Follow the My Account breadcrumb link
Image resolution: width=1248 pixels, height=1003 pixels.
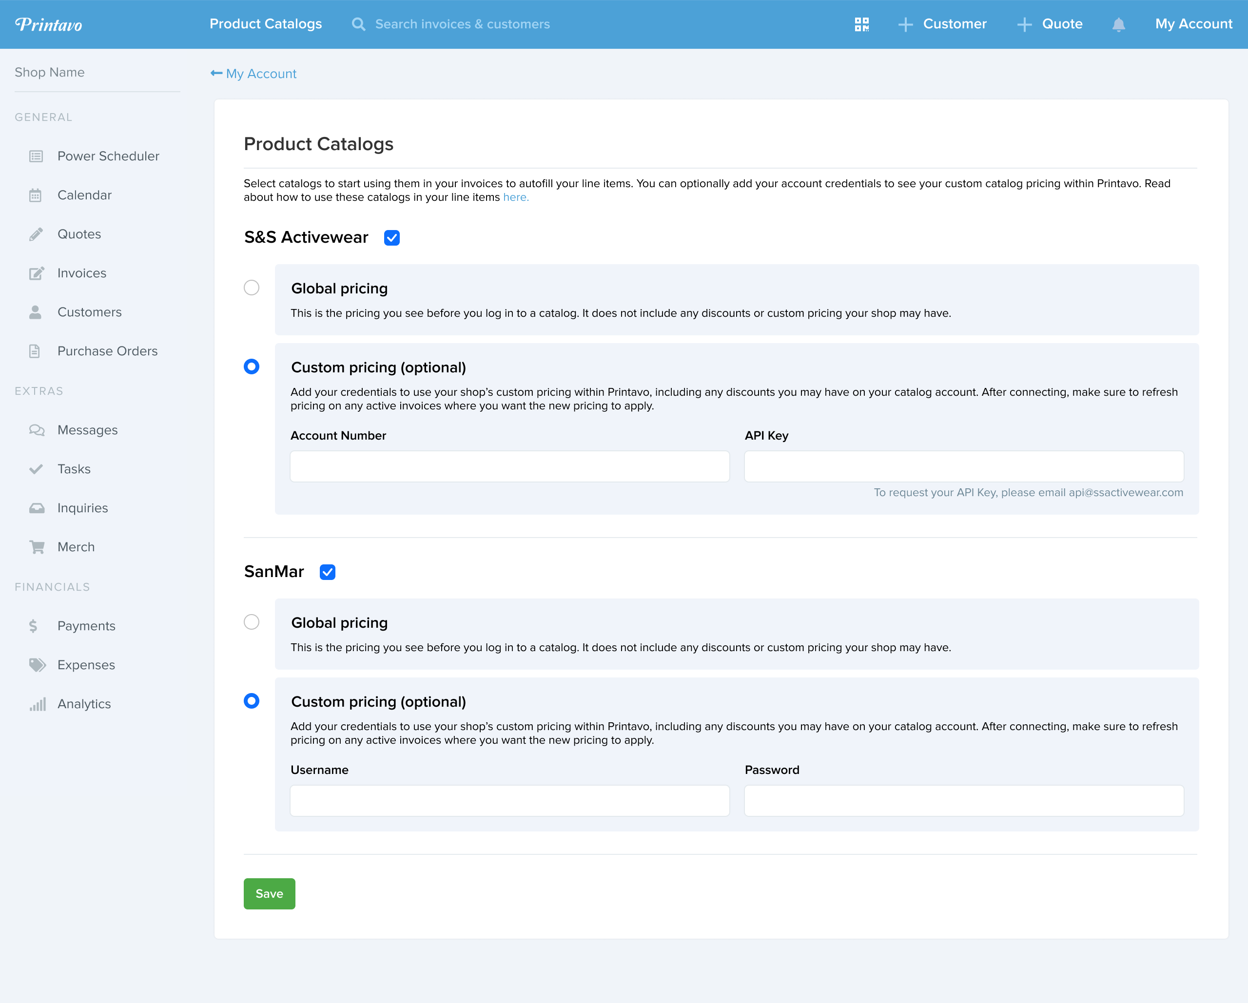(261, 74)
